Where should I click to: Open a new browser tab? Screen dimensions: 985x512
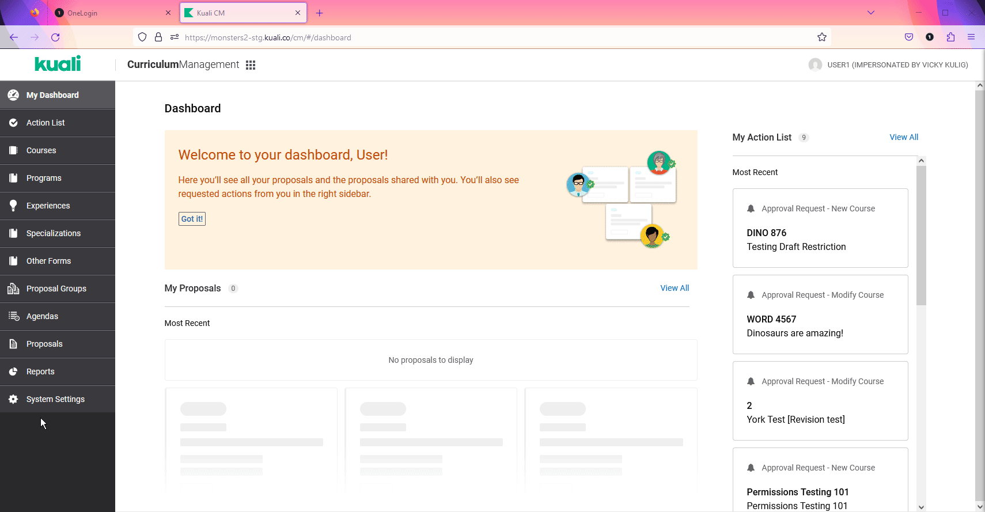(320, 13)
